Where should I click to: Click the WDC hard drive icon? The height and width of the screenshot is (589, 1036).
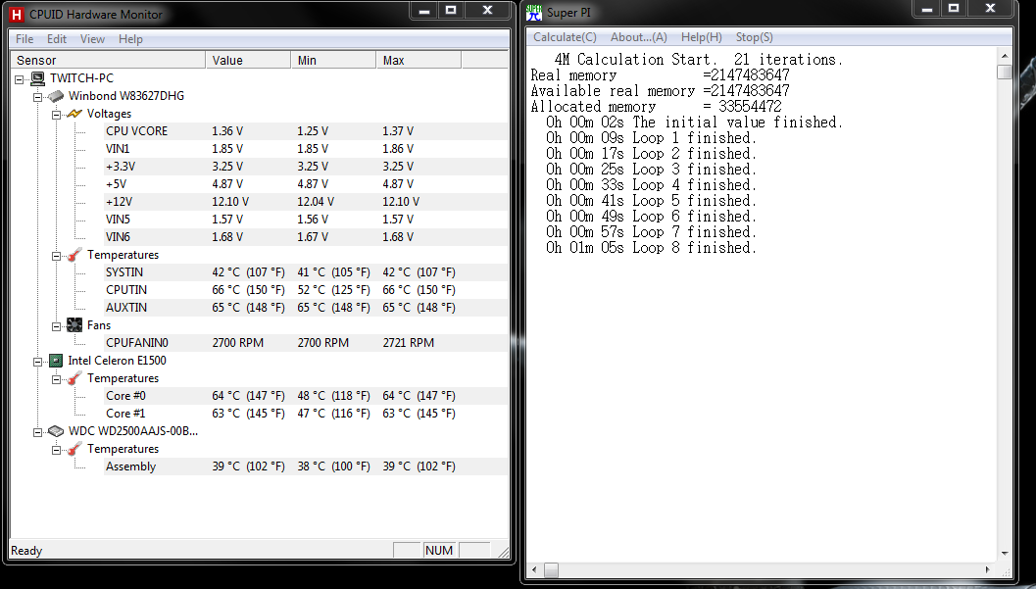click(56, 431)
